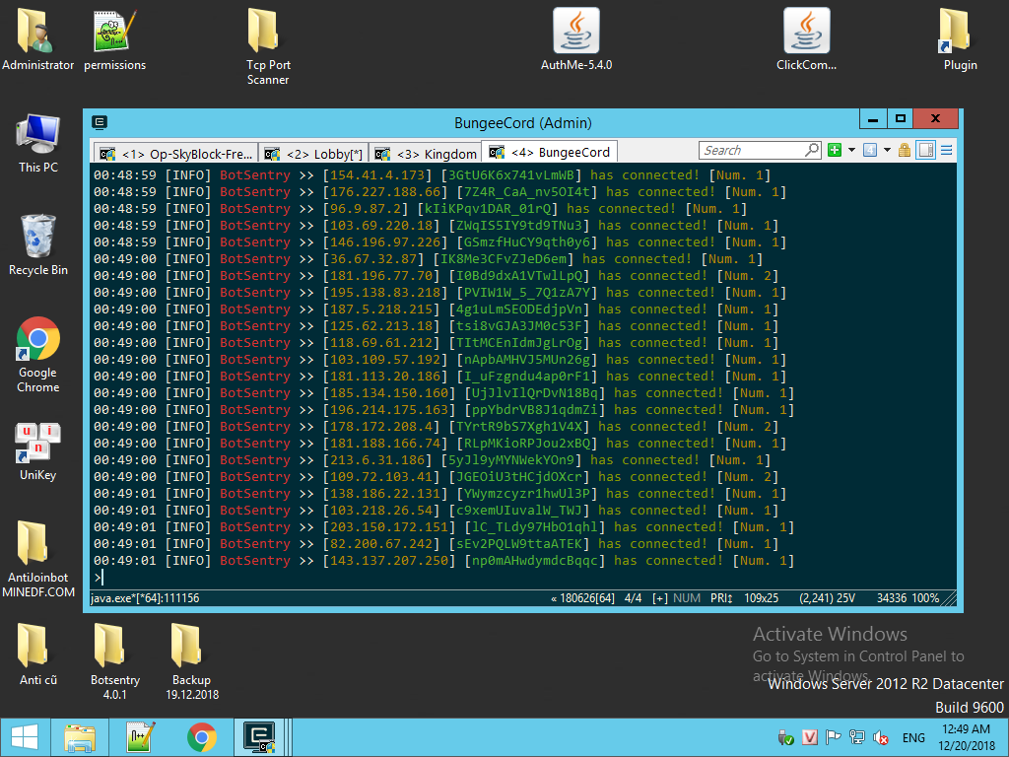1009x757 pixels.
Task: Expand the active consoles list arrow
Action: [886, 150]
